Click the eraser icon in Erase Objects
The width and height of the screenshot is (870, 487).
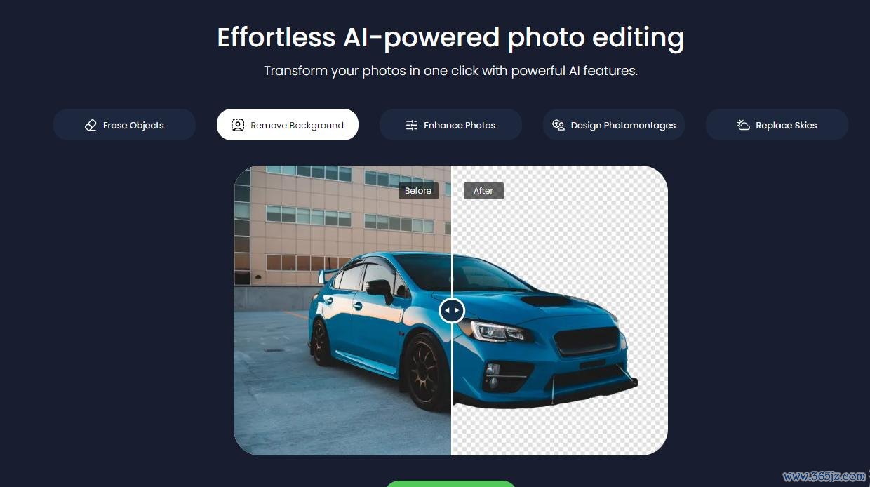[x=91, y=125]
